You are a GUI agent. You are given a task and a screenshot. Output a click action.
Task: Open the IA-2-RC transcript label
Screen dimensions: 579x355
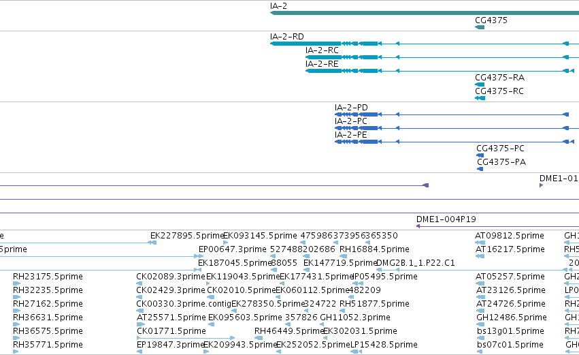click(x=322, y=50)
